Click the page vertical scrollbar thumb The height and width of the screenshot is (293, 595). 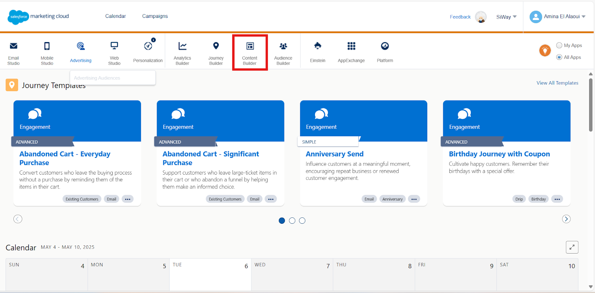pos(591,105)
